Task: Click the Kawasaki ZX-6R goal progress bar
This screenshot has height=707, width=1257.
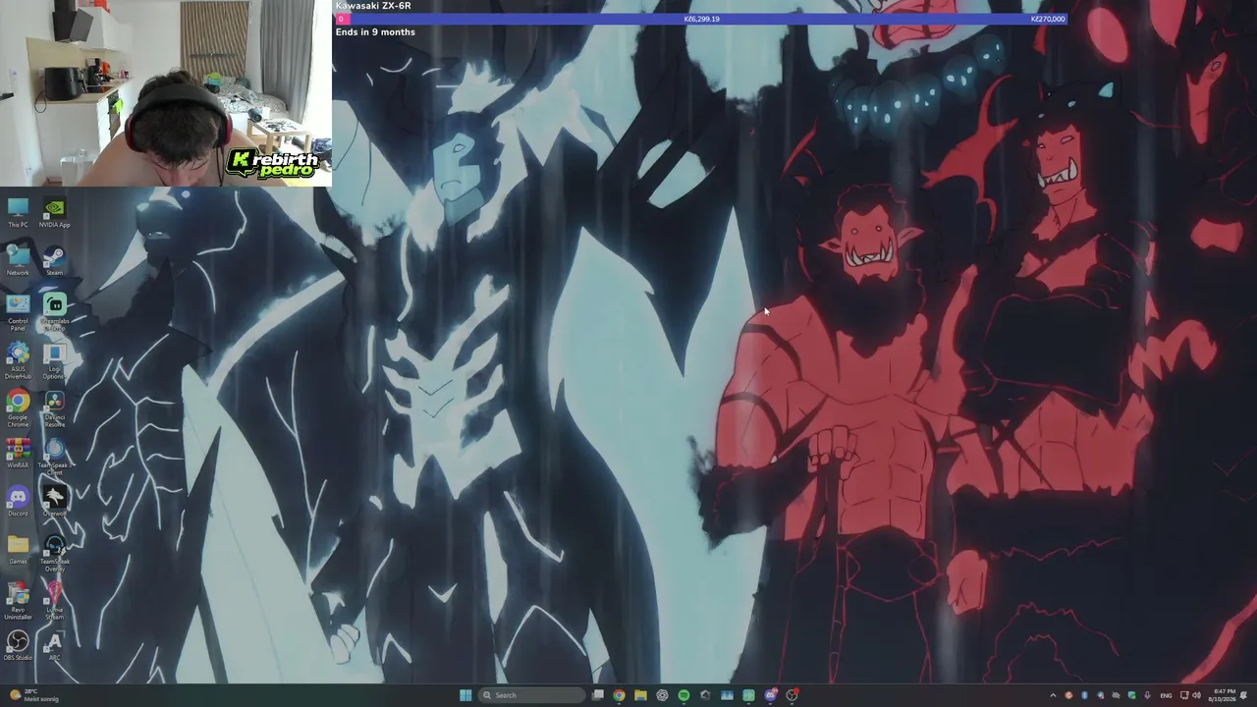Action: (x=701, y=19)
